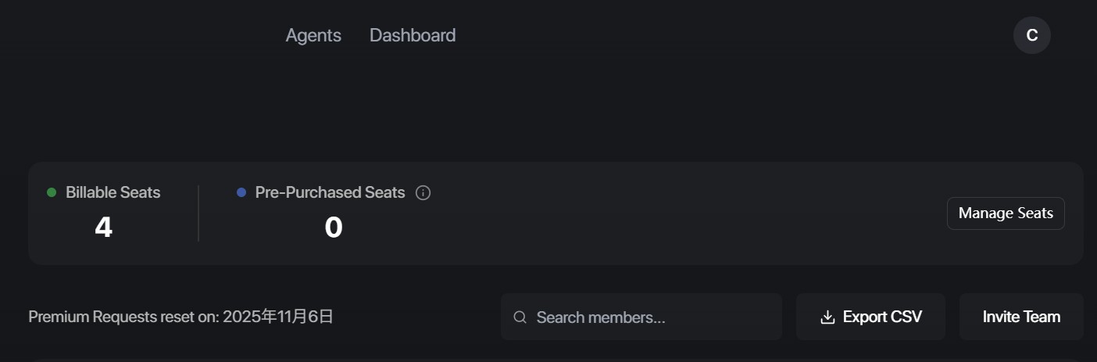Click the vertical divider between seat counts

coord(198,213)
